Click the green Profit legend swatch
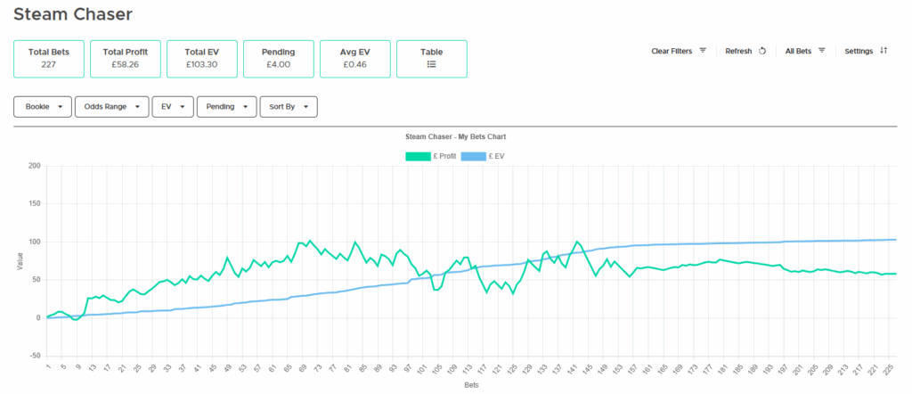 click(418, 156)
